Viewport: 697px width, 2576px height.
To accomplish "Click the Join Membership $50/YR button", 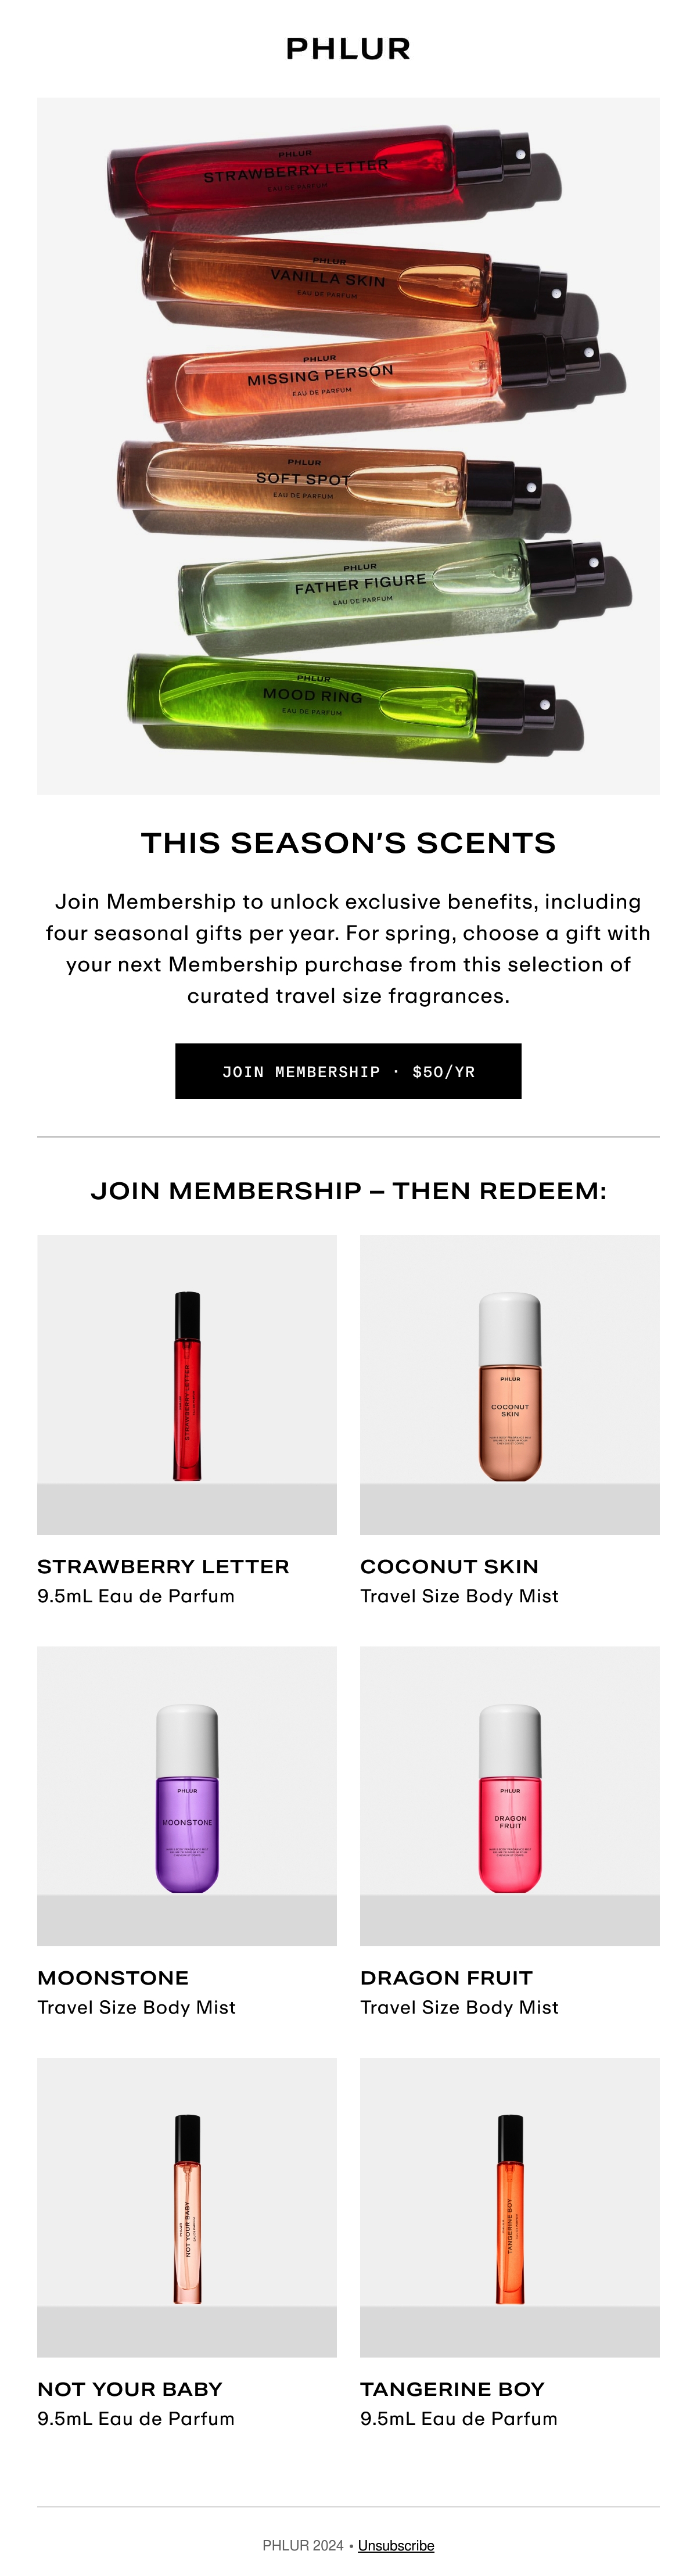I will point(348,1071).
